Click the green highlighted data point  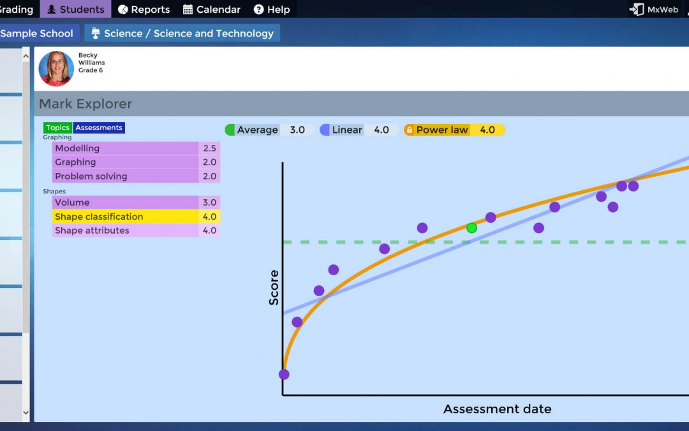pos(471,228)
